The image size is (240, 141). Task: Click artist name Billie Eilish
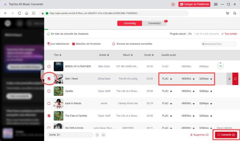(104, 66)
